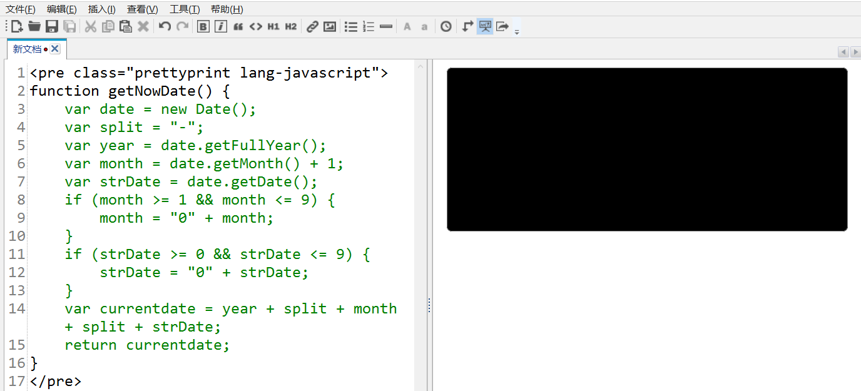Screen dimensions: 861x391
Task: Insert an ordered numbered list
Action: pyautogui.click(x=369, y=26)
